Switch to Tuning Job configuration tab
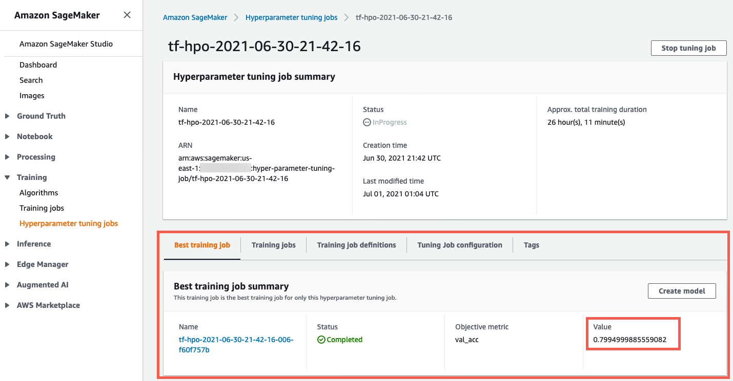This screenshot has height=381, width=733. [460, 245]
